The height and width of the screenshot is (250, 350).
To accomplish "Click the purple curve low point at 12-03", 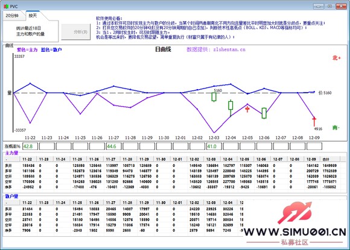I will (x=214, y=133).
